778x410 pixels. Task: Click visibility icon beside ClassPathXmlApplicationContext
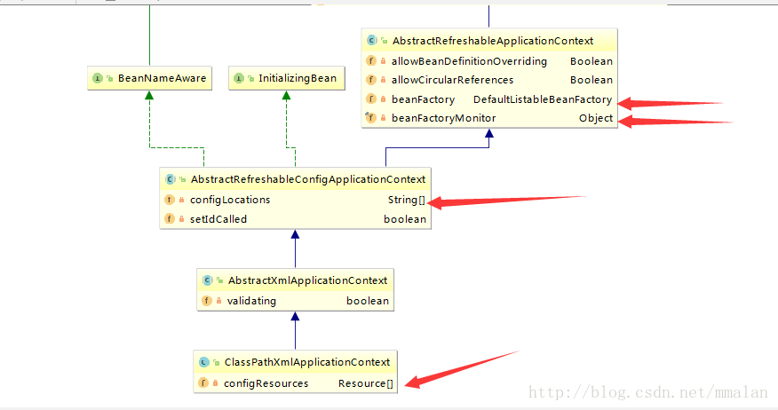[216, 362]
